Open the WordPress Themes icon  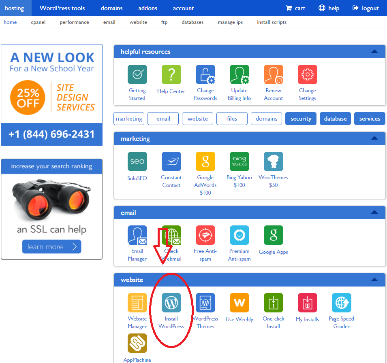point(205,303)
